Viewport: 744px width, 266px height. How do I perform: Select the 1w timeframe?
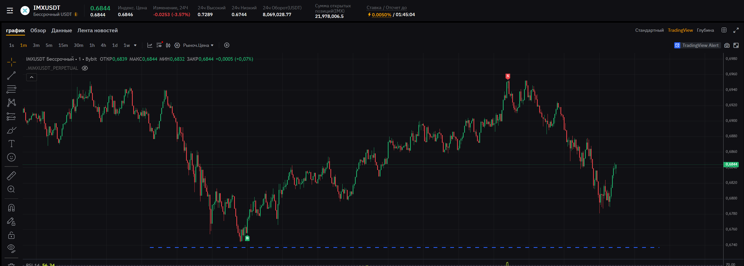127,45
